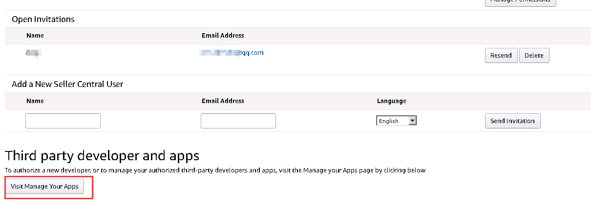Screen dimensions: 591x211
Task: Click the Add a New Seller Central User heading
Action: [67, 84]
